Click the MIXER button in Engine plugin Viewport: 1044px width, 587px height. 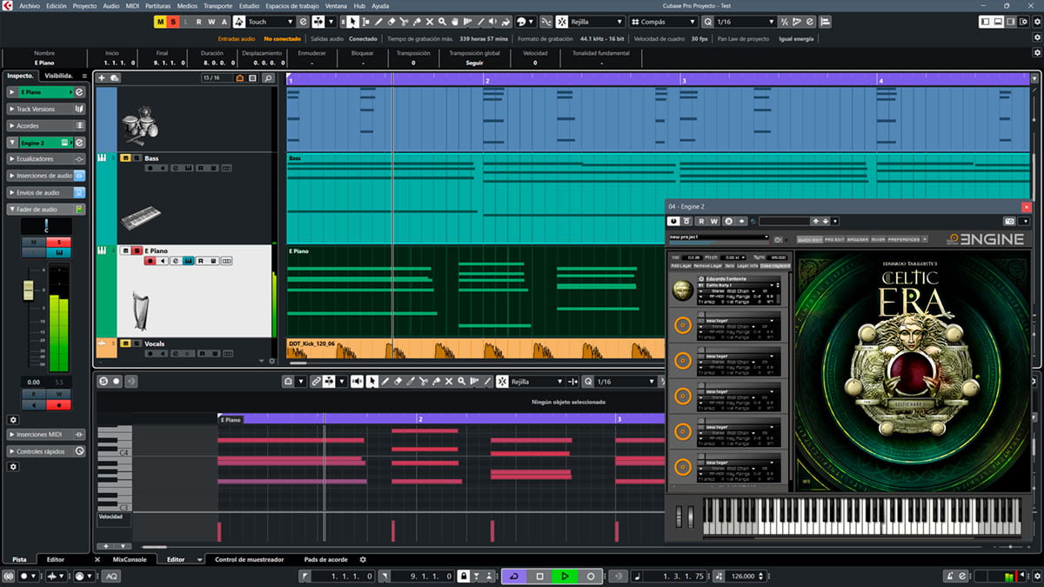click(878, 238)
